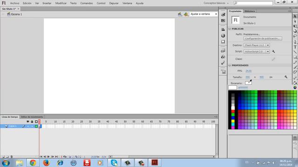Open the Color panel icon
This screenshot has height=167, width=298.
pyautogui.click(x=223, y=14)
